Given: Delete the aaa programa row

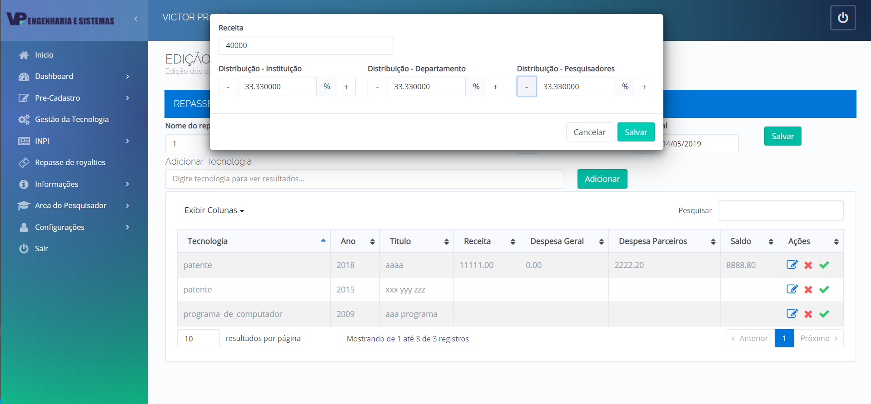Looking at the screenshot, I should 808,314.
